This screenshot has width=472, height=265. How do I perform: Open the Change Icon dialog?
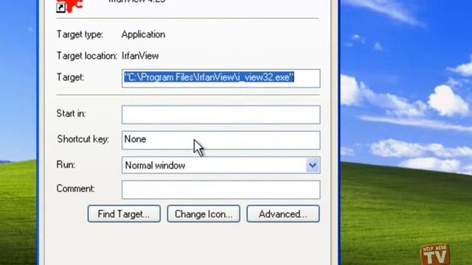pyautogui.click(x=204, y=214)
